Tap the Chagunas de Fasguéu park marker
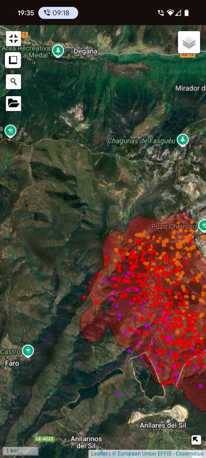The height and width of the screenshot is (458, 206). (x=183, y=140)
